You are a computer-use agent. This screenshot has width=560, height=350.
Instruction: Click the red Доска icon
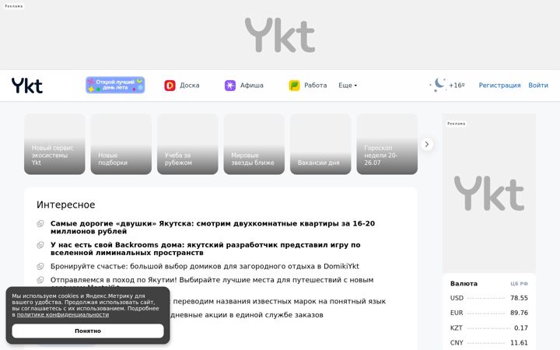point(170,86)
